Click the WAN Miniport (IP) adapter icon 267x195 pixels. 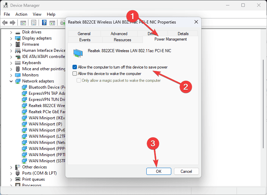[24, 124]
